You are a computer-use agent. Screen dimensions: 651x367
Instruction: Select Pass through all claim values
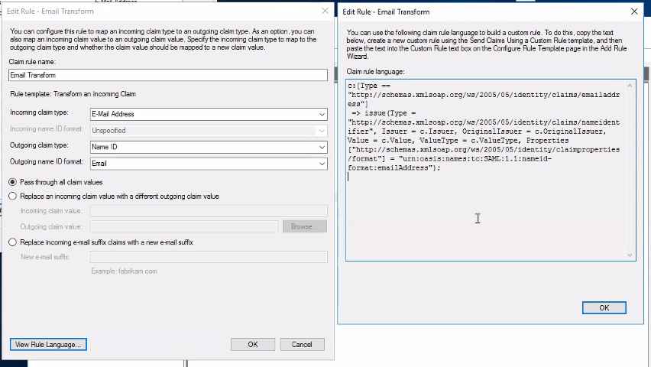click(x=12, y=182)
